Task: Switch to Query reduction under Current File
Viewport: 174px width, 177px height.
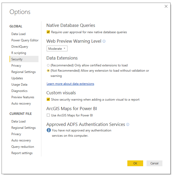Action: [x=23, y=147]
